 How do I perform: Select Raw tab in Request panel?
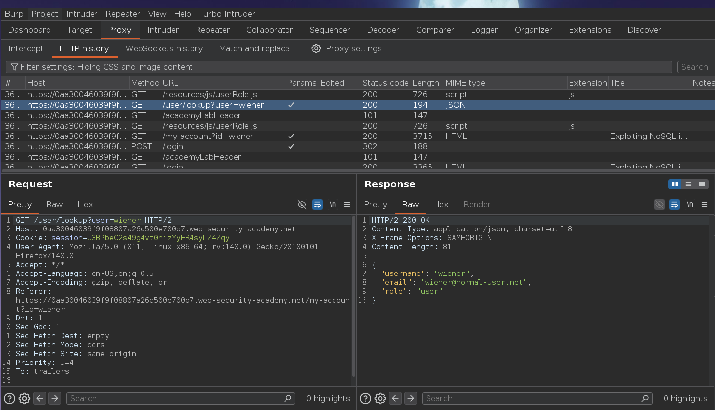coord(54,204)
